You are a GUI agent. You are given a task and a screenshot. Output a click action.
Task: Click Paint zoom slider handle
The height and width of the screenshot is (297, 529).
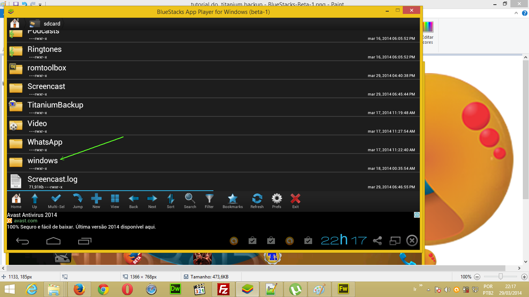(501, 277)
